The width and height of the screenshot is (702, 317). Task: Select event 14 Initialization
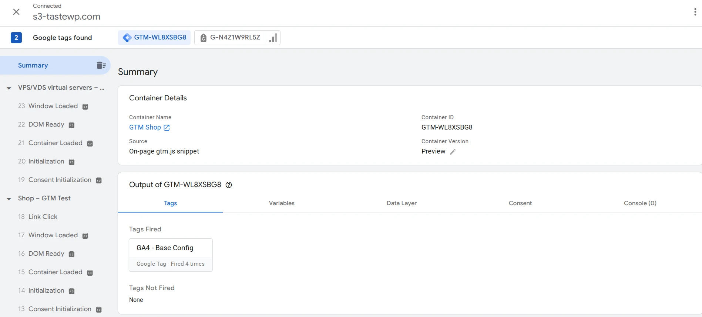41,290
